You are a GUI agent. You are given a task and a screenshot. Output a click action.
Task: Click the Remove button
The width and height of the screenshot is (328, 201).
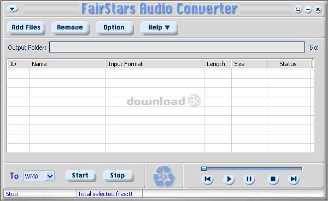click(x=70, y=27)
